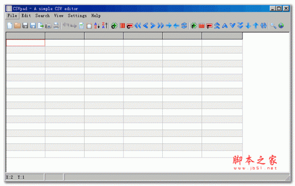This screenshot has height=186, width=295.
Task: Delete row with red R minus icon
Action: coord(209,26)
